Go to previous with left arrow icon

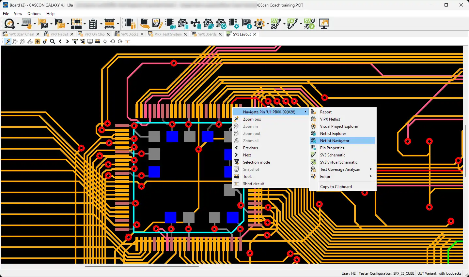(60, 41)
